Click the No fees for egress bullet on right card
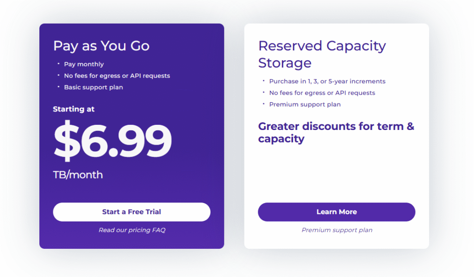 pyautogui.click(x=322, y=92)
